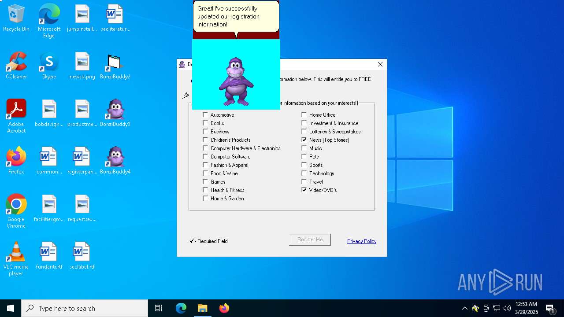
Task: Check Children's Products checkbox
Action: (x=205, y=140)
